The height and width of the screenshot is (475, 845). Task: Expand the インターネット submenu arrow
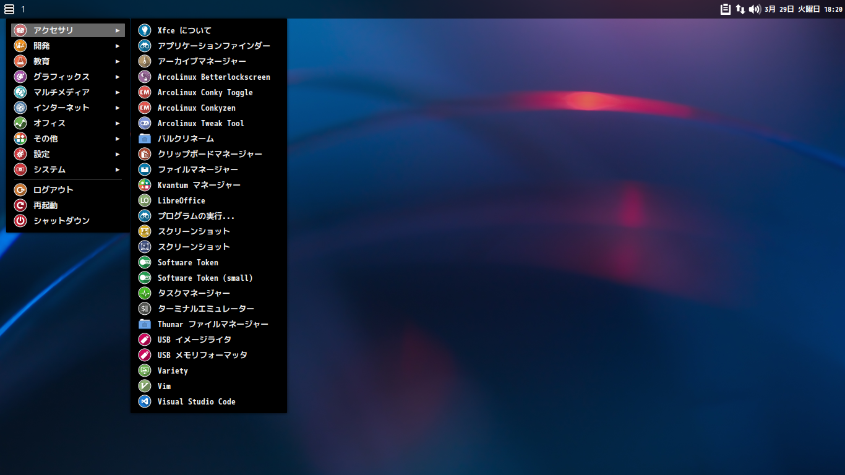[118, 108]
